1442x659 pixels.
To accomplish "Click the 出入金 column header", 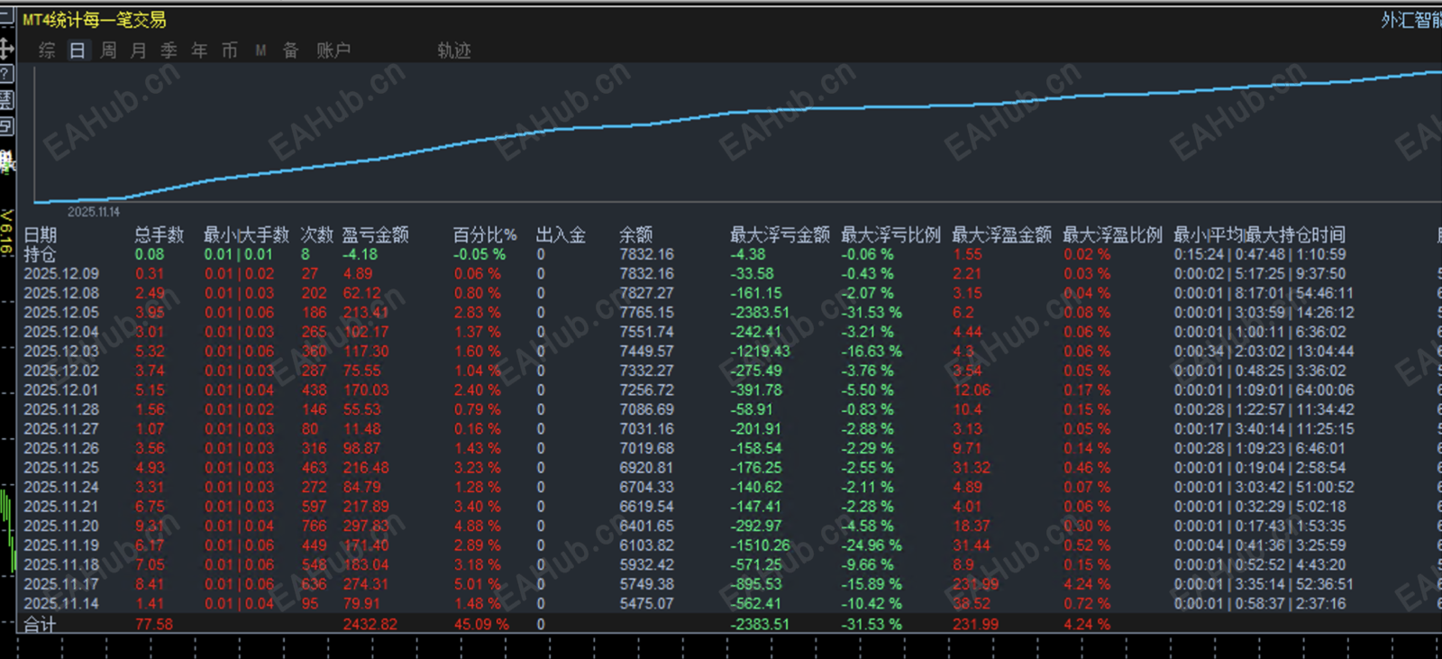I will [x=561, y=235].
